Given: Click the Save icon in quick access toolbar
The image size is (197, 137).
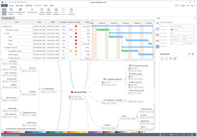Looking at the screenshot, I should click(x=18, y=2).
